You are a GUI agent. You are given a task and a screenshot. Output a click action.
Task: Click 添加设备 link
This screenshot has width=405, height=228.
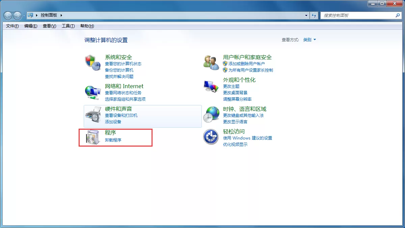click(x=113, y=122)
